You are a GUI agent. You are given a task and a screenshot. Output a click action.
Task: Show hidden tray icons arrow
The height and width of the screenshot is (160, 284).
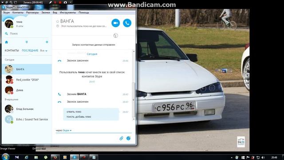click(232, 157)
